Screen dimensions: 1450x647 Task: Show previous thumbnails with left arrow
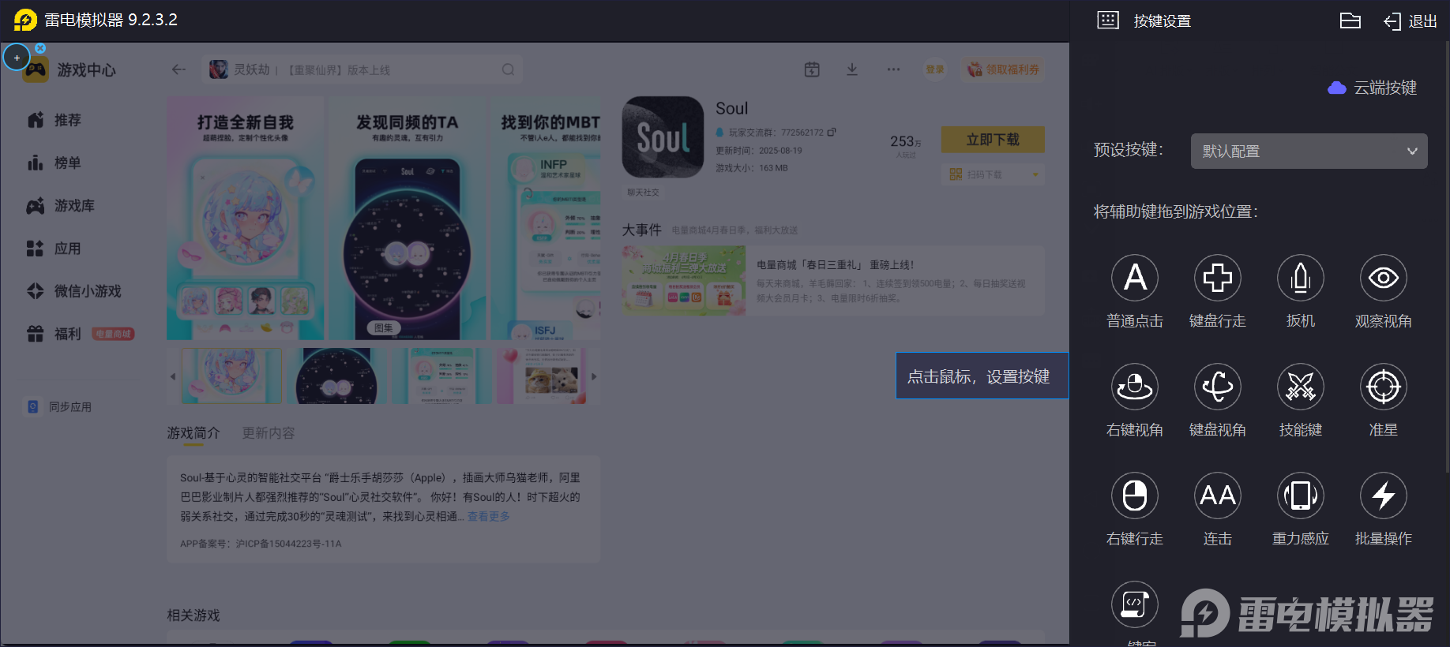point(173,376)
